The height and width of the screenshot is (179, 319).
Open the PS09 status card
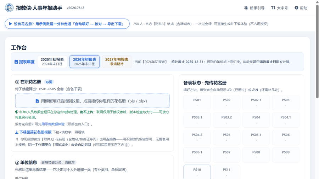[x=286, y=155]
